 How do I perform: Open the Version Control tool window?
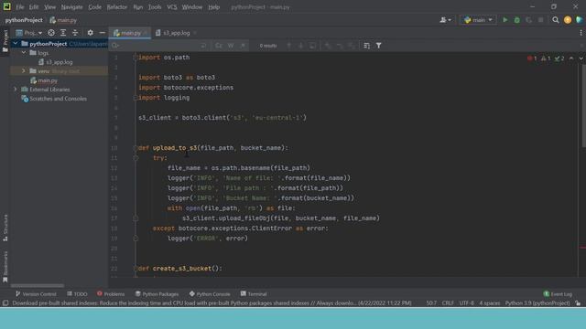pyautogui.click(x=36, y=294)
